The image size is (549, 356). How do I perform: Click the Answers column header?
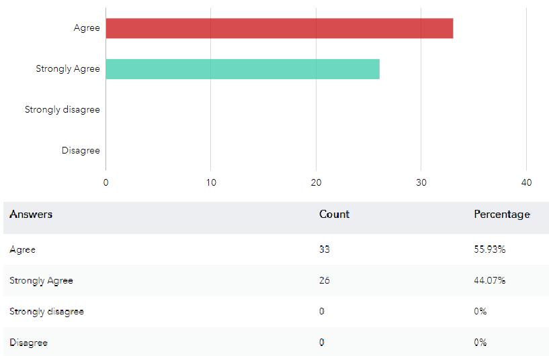[x=31, y=214]
